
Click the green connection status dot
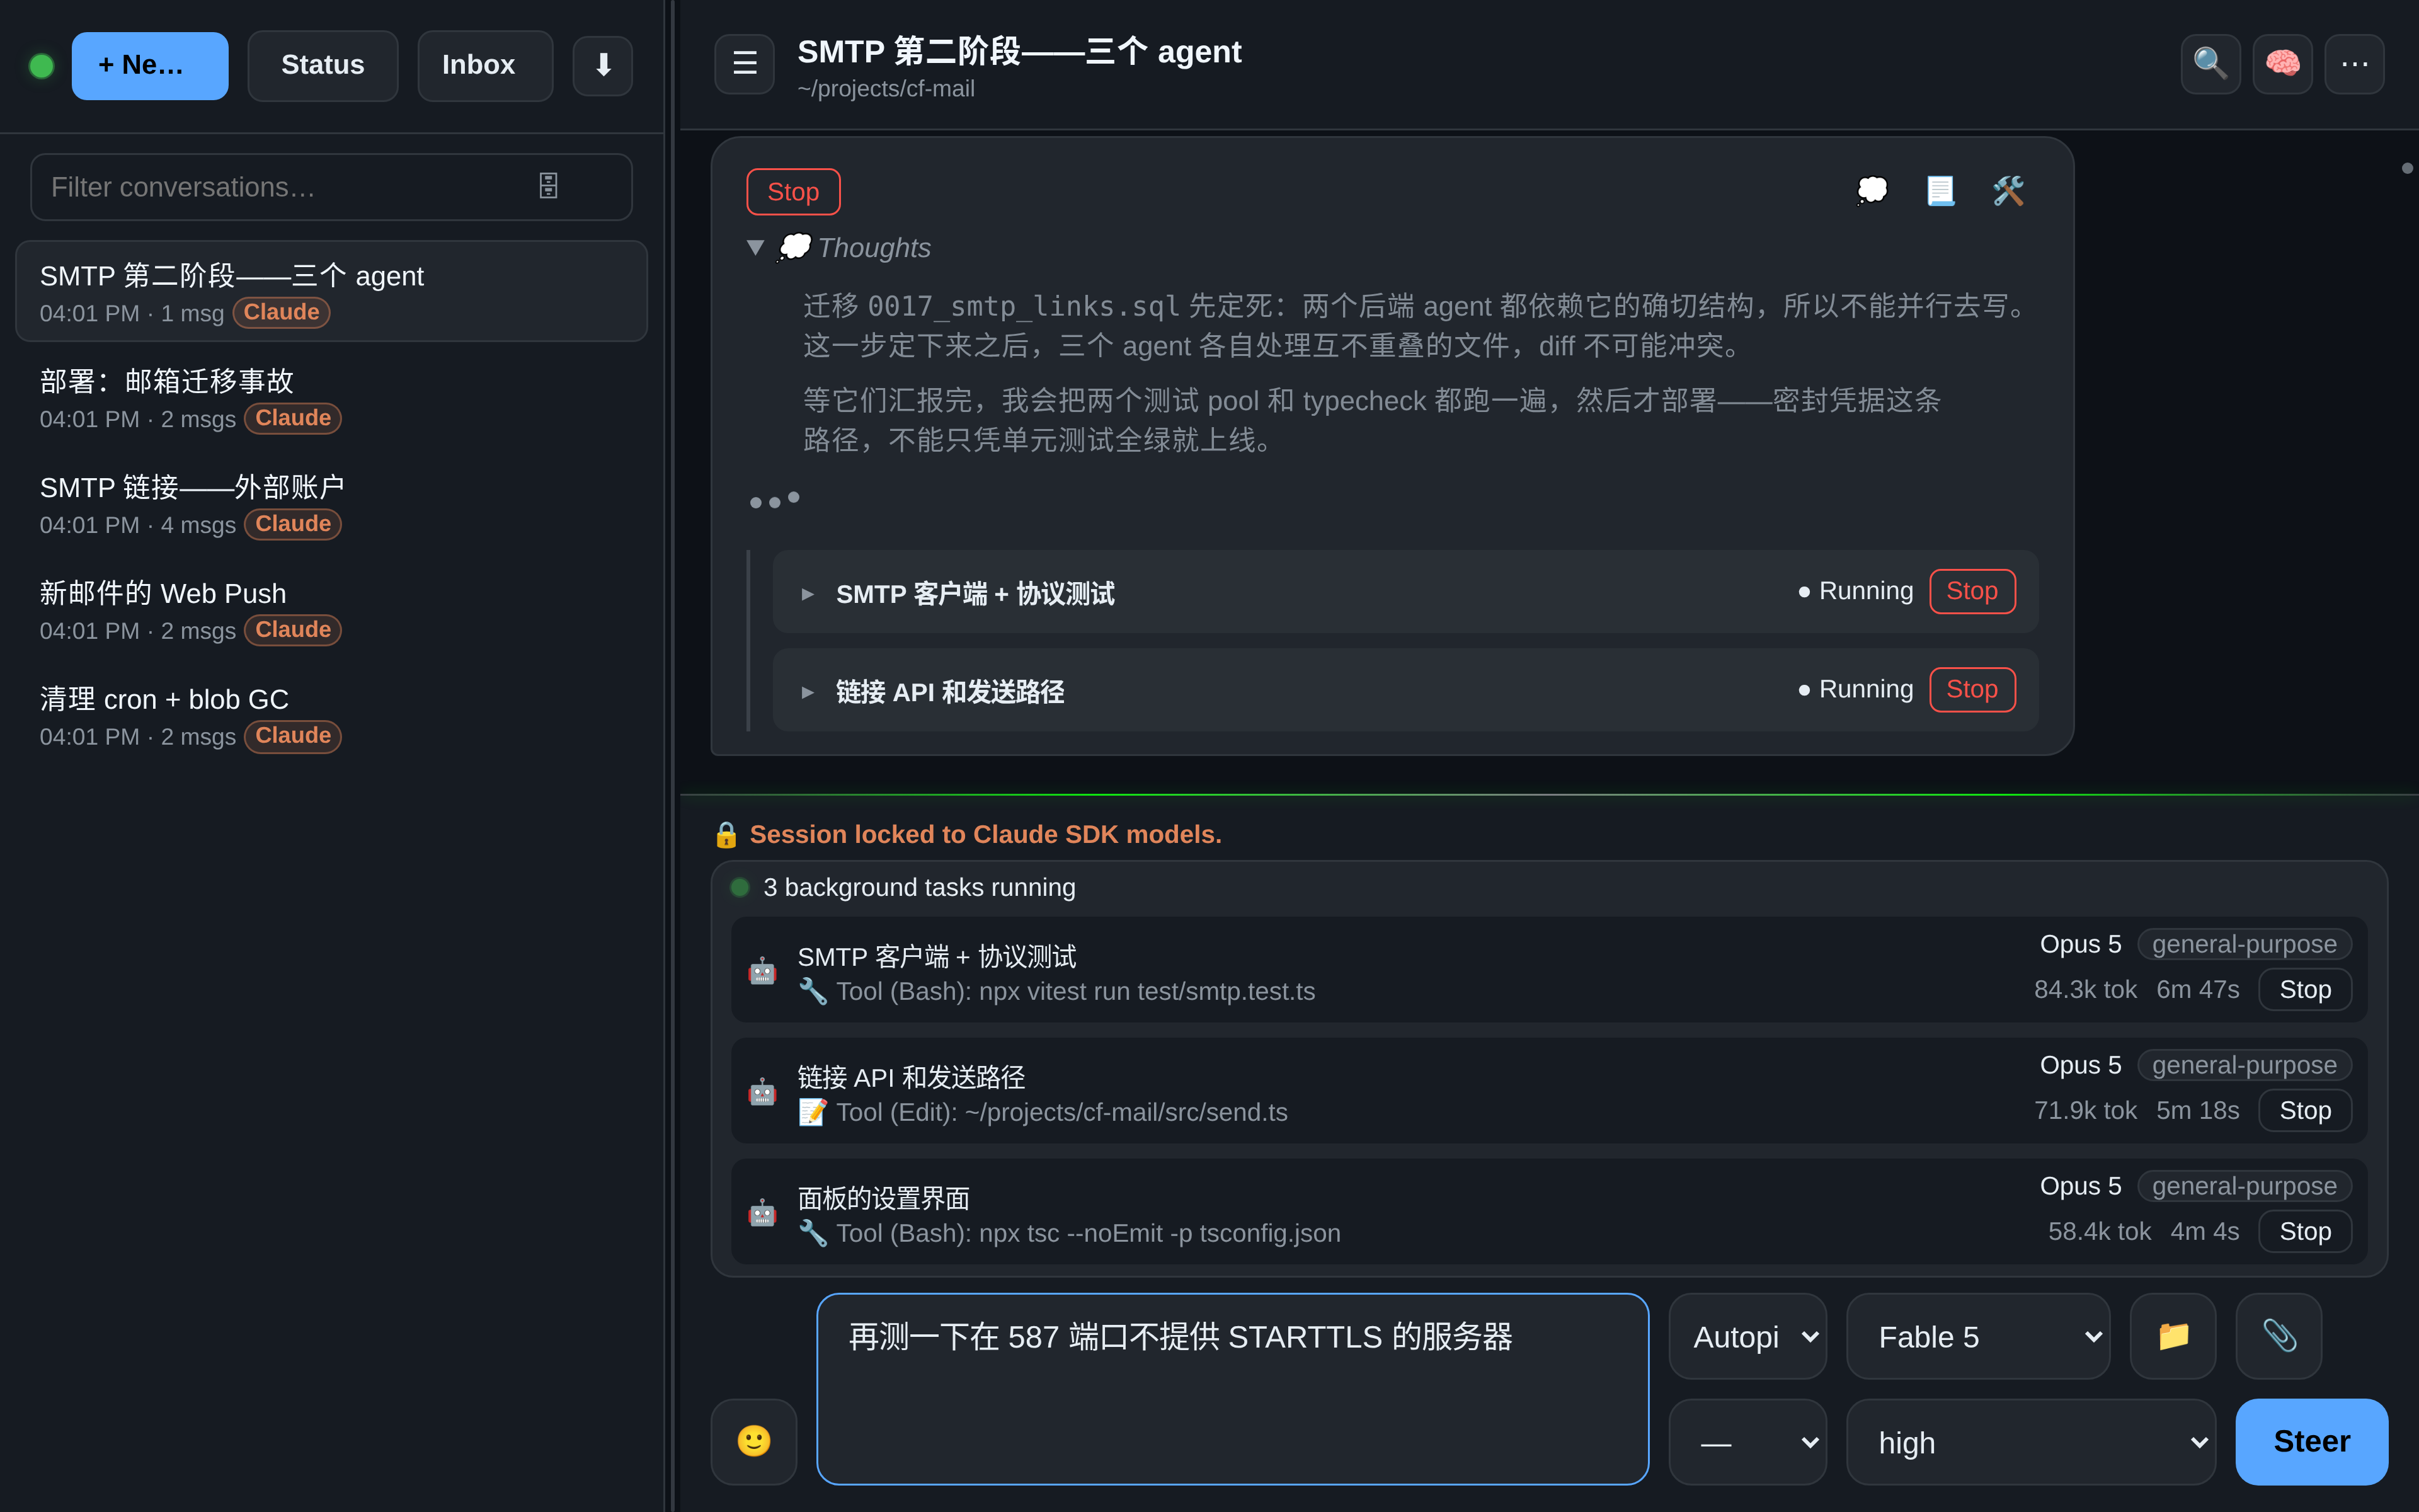coord(42,66)
